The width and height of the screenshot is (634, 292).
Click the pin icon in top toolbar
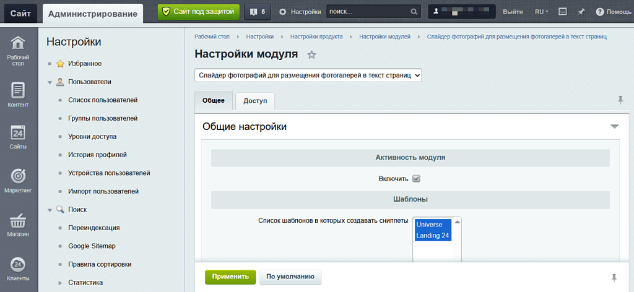[581, 12]
